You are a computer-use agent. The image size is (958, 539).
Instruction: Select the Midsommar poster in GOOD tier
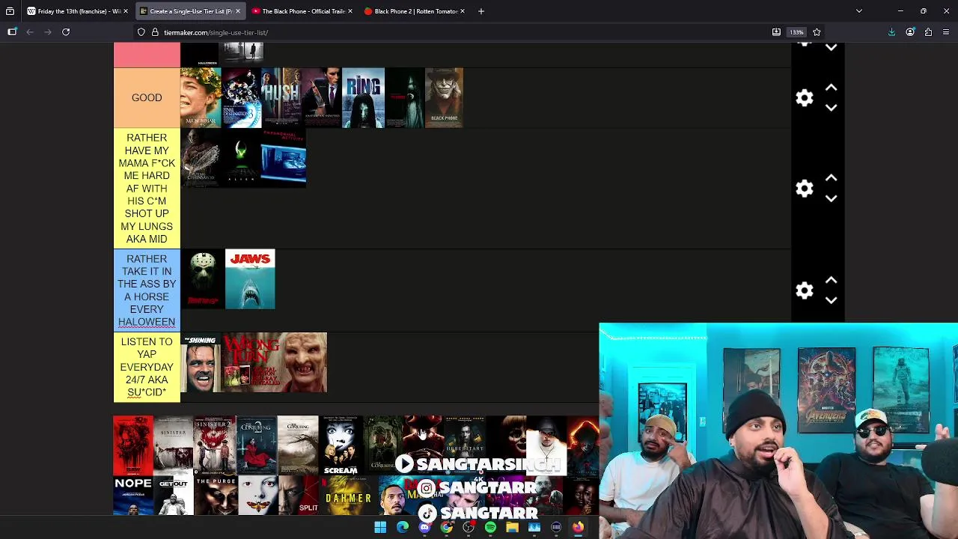coord(201,97)
